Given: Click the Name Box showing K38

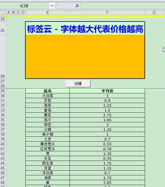Looking at the screenshot, I should [25, 6].
